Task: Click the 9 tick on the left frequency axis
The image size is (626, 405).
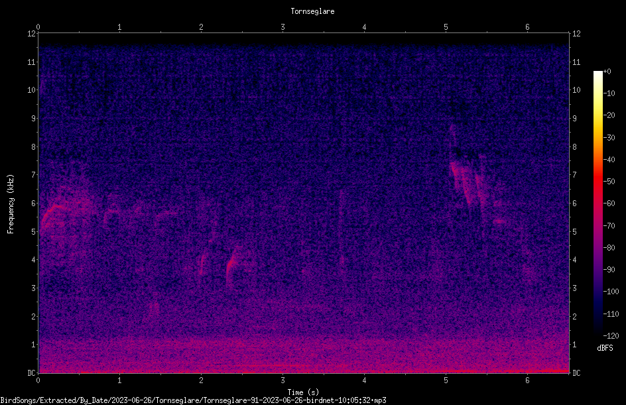Action: [x=33, y=119]
